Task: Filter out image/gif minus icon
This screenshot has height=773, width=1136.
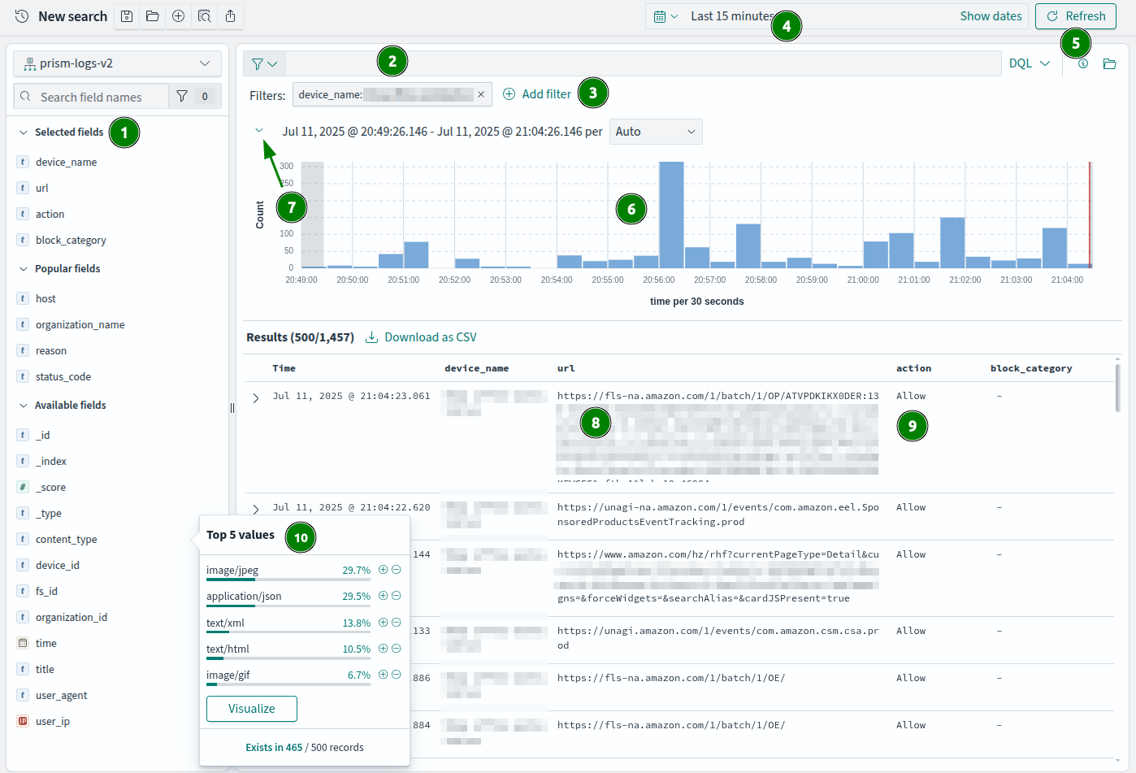Action: coord(397,675)
